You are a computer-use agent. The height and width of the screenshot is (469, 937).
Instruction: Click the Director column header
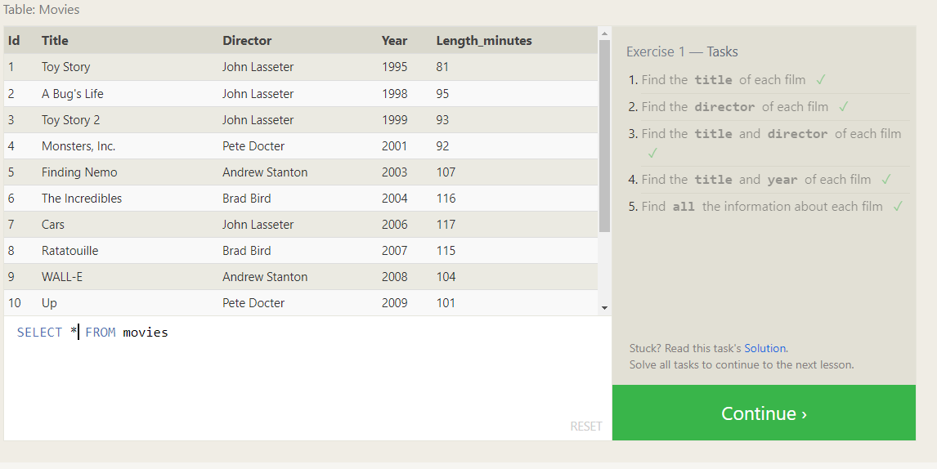tap(247, 41)
